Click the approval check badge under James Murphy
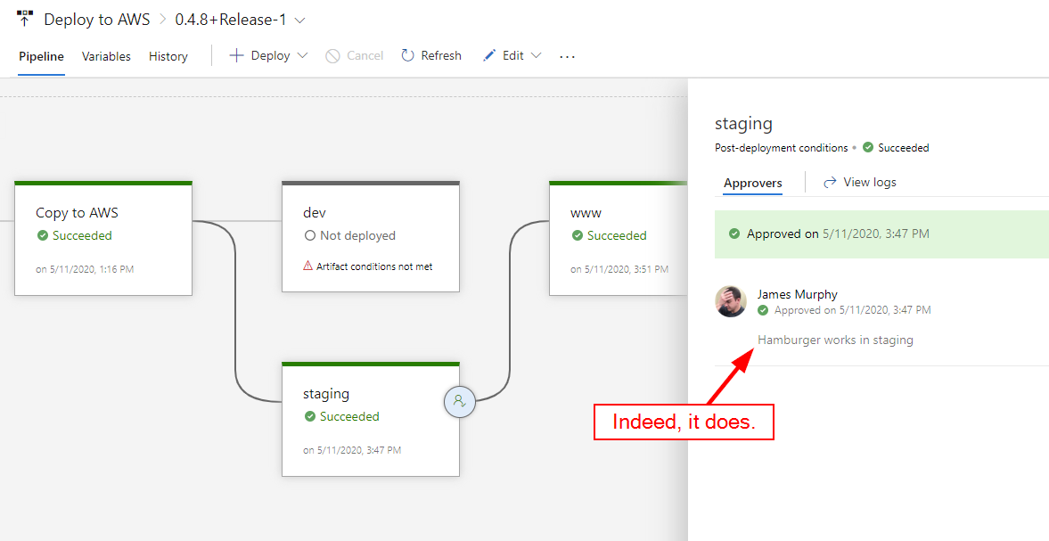1049x541 pixels. (764, 310)
